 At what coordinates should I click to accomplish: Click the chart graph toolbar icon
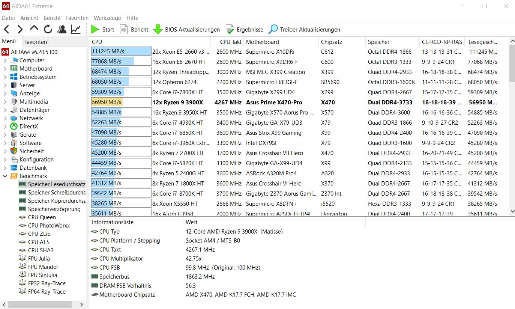coord(76,29)
